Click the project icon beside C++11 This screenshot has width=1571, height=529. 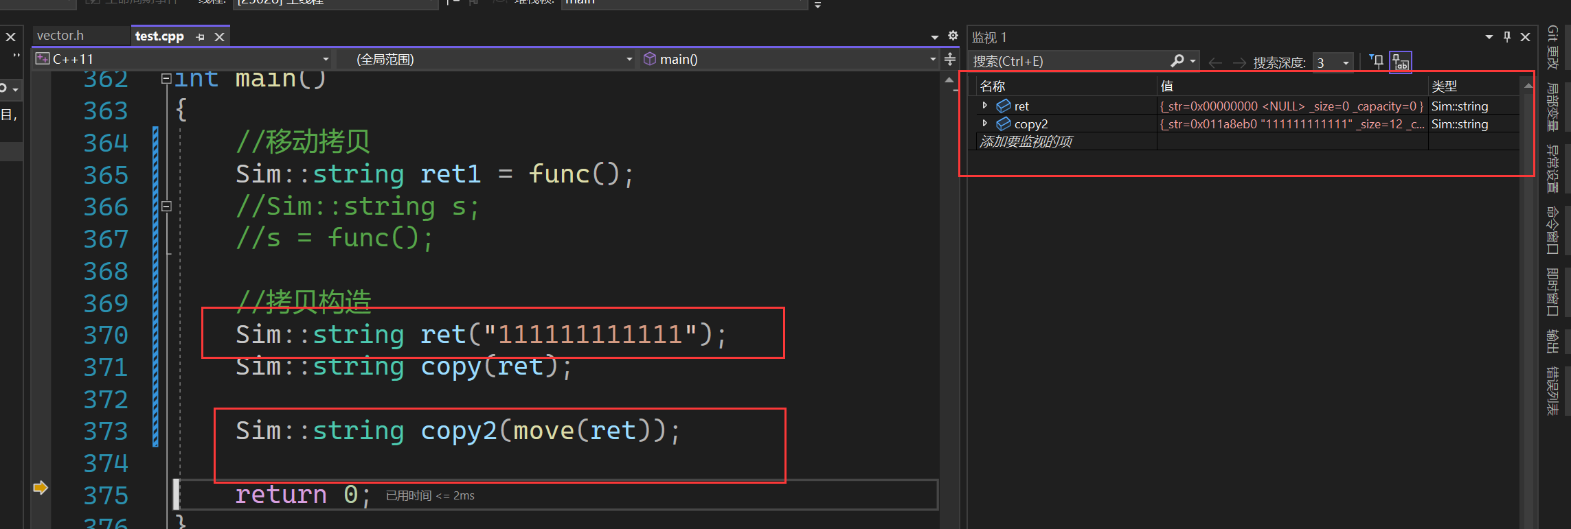point(43,59)
